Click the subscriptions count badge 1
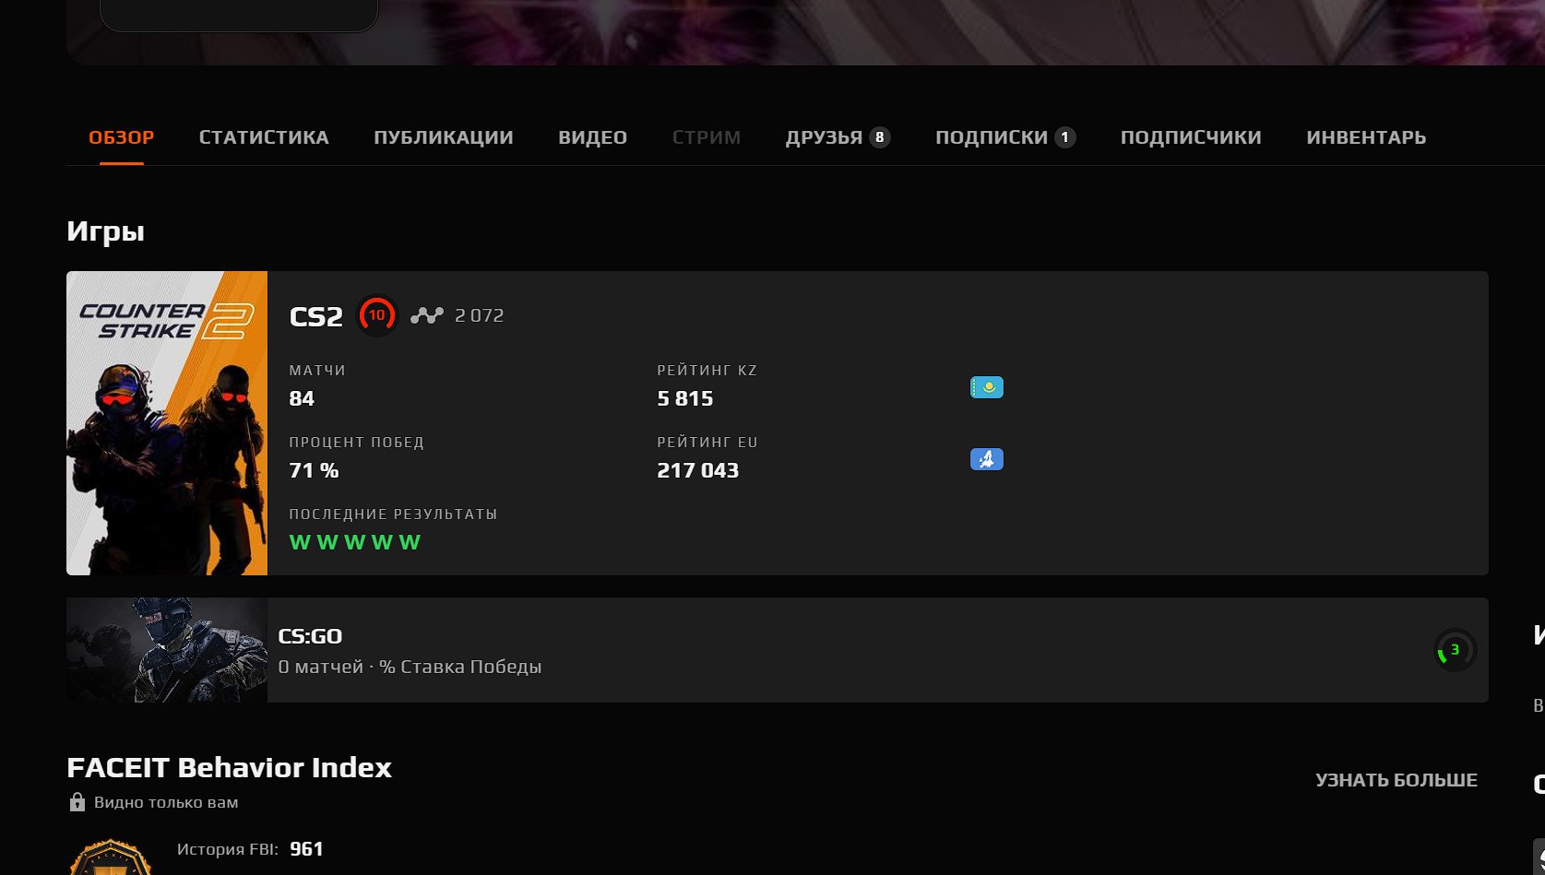This screenshot has height=875, width=1545. (x=1065, y=137)
